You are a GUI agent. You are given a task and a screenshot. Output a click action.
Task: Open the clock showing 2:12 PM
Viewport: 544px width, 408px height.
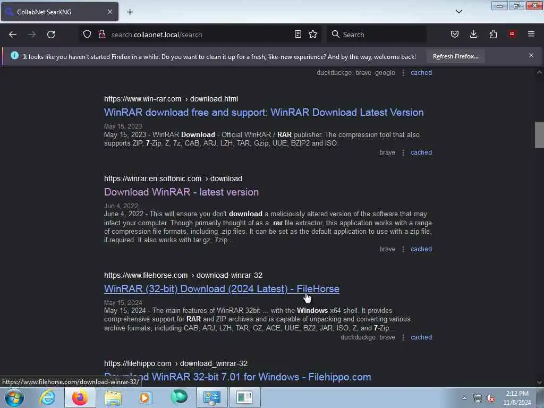(x=517, y=398)
